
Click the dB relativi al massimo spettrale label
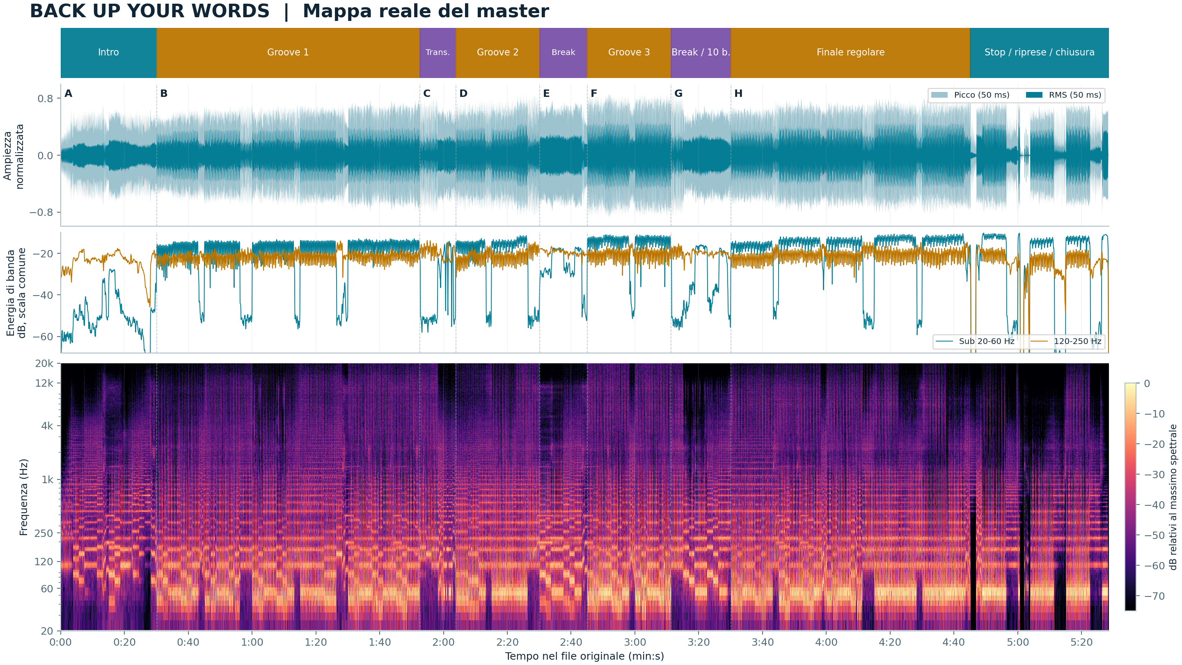point(1174,497)
